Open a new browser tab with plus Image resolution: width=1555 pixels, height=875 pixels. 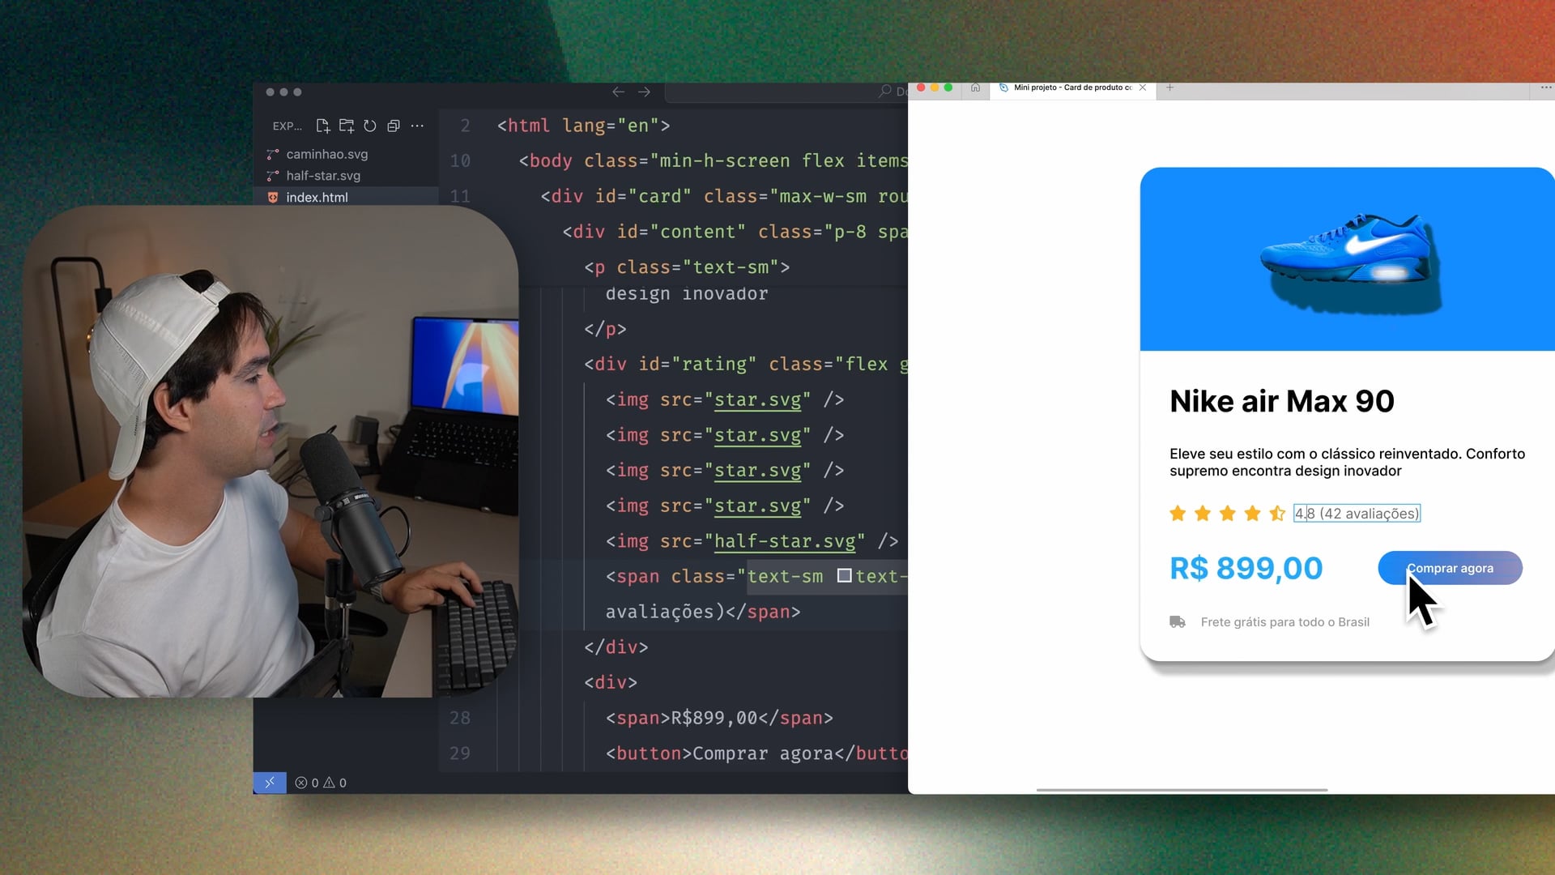click(1169, 87)
